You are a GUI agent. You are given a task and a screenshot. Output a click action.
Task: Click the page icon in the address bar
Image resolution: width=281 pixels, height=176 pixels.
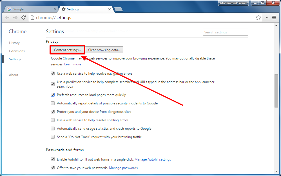click(x=32, y=17)
